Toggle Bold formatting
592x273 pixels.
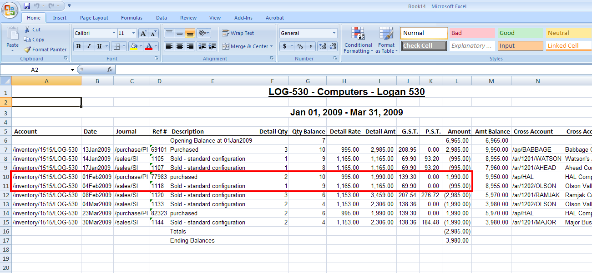78,46
